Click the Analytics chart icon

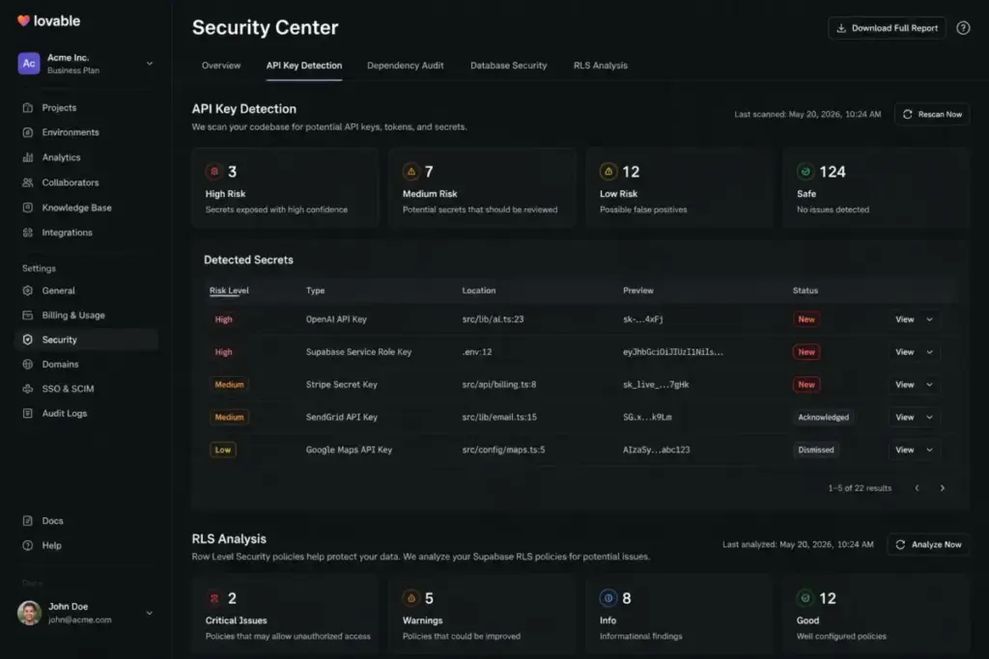tap(28, 157)
